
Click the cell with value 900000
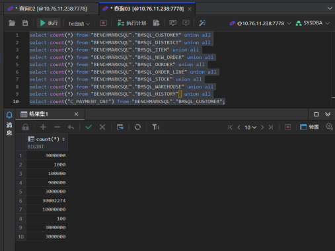(47, 182)
